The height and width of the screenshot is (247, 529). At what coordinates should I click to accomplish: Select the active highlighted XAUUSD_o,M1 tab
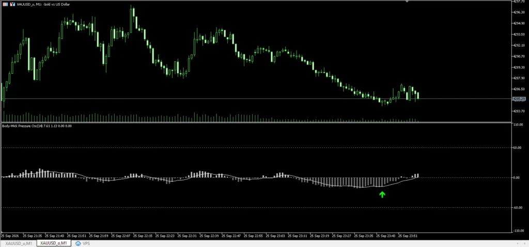click(53, 243)
